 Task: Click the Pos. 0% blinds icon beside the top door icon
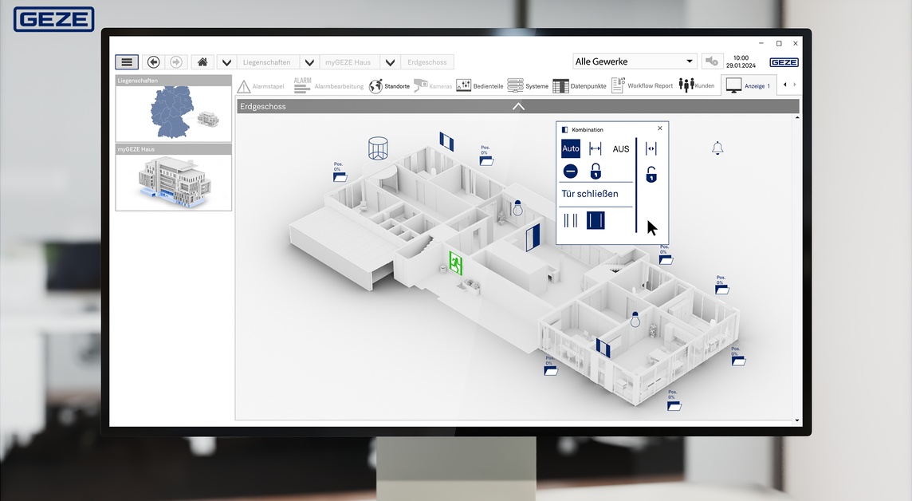point(486,156)
